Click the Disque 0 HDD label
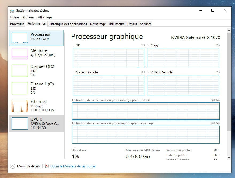Screen dimensions: 235x178 click(x=34, y=71)
